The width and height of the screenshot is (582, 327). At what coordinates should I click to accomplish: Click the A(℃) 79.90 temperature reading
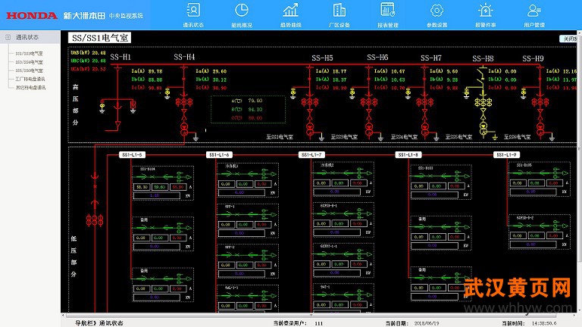247,101
